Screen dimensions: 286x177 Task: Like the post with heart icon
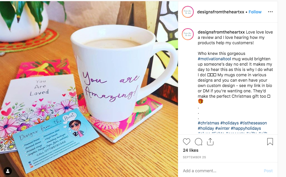pyautogui.click(x=186, y=142)
